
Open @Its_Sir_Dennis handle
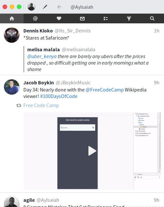click(x=73, y=31)
